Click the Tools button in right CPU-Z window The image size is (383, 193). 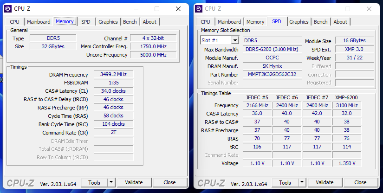tap(285, 182)
